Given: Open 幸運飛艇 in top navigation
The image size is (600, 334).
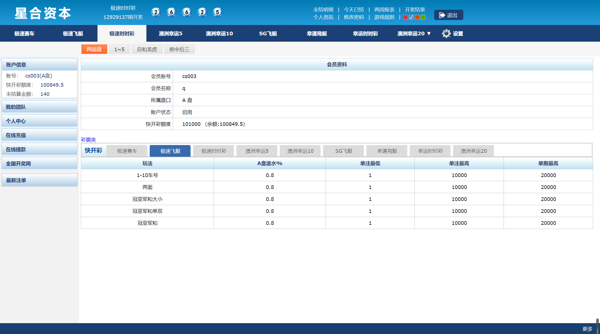Looking at the screenshot, I should click(x=317, y=34).
